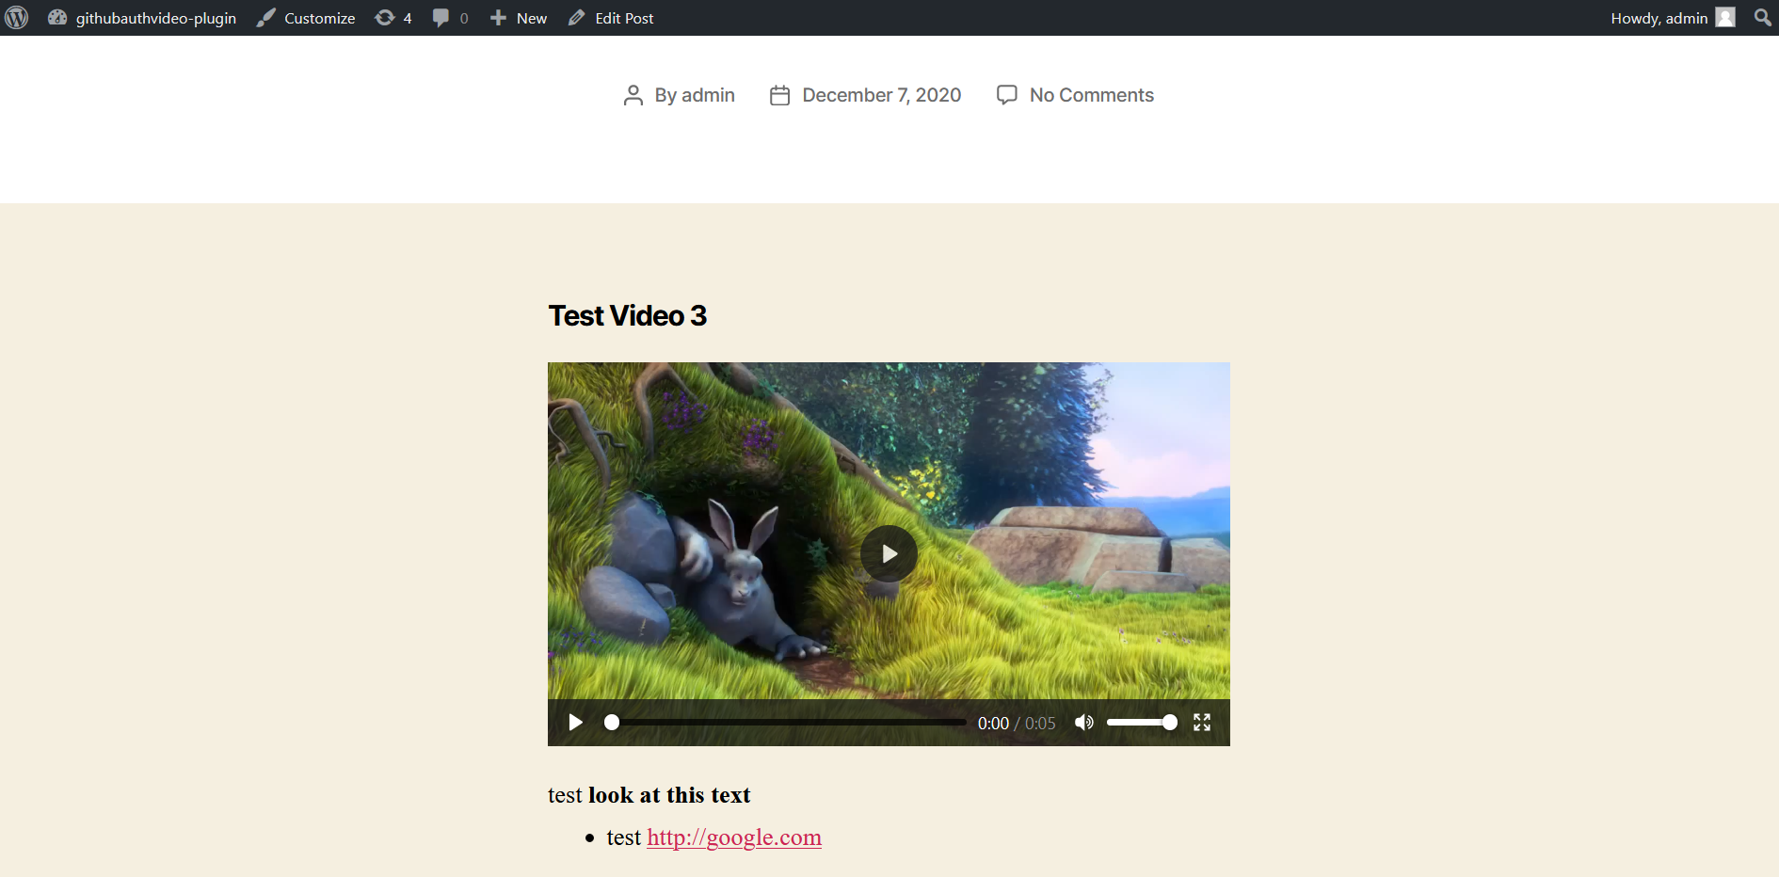Click the speech bubble comments icon

[441, 18]
